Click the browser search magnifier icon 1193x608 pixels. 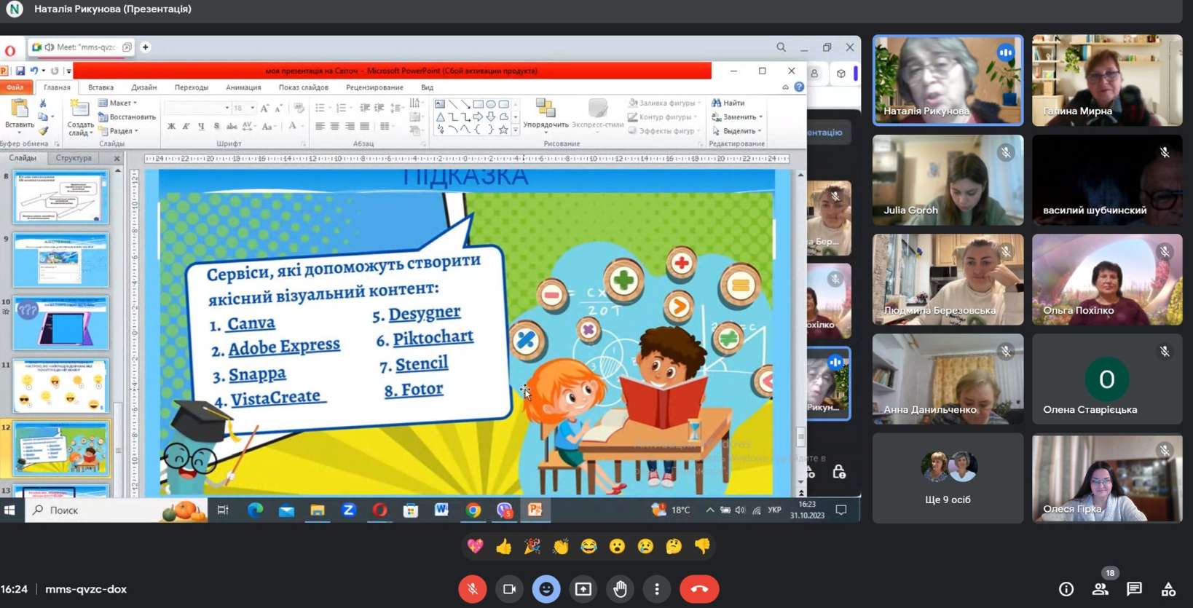(781, 47)
